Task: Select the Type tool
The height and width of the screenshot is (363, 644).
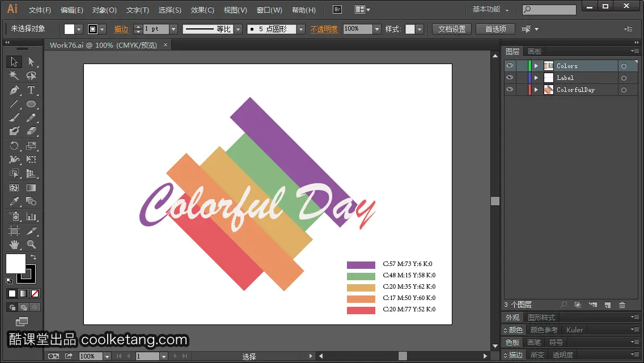Action: [x=31, y=90]
